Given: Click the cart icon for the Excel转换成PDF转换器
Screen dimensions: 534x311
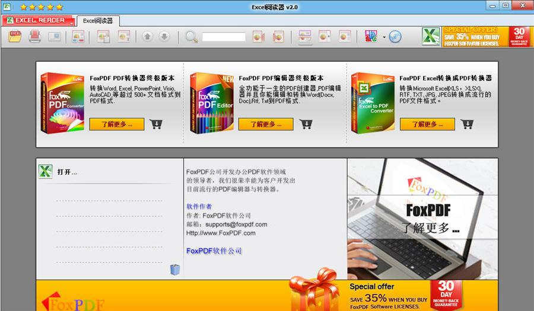Looking at the screenshot, I should click(467, 124).
